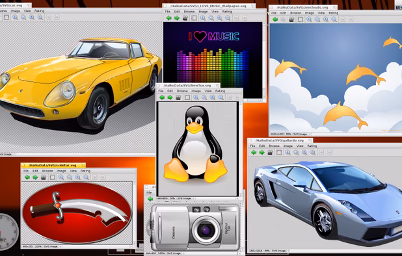Screen dimensions: 402x256
Task: Click vertical scrollbar of NewTux.svg window
Action: (241, 149)
